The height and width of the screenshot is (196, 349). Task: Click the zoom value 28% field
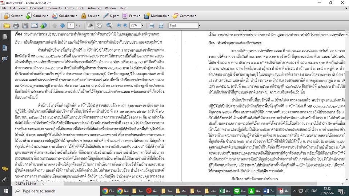[x=135, y=25]
